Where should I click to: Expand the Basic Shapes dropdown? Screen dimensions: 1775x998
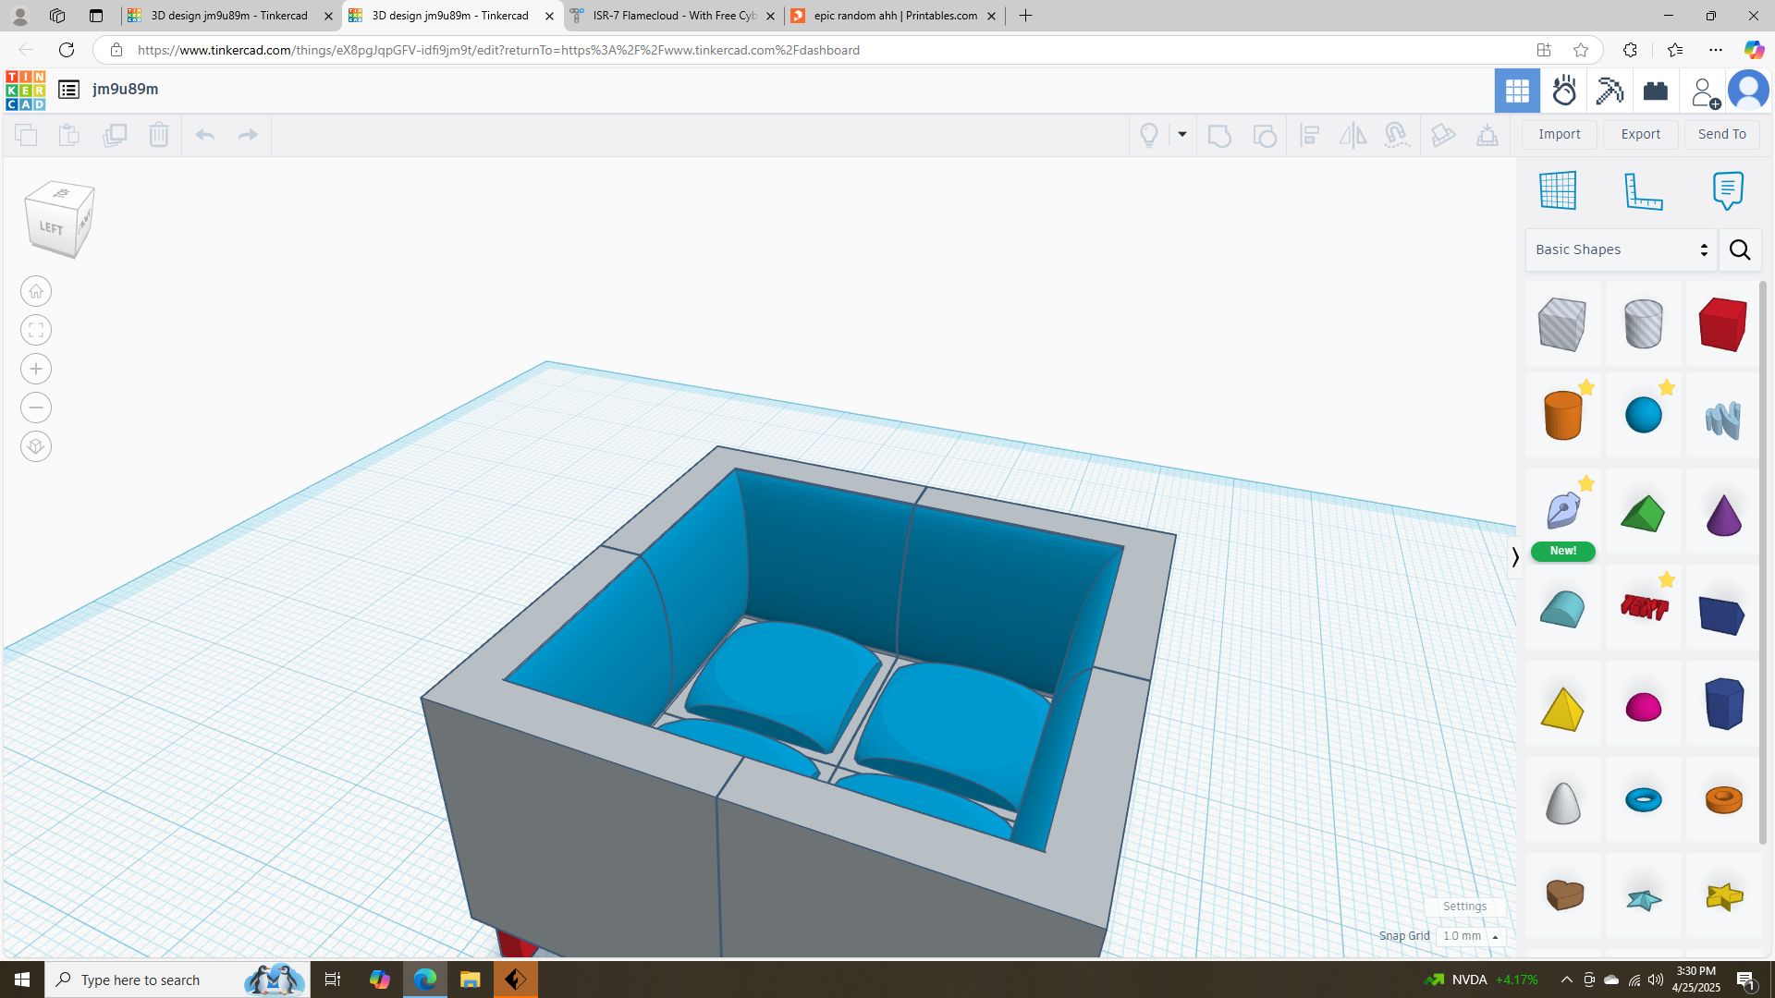pyautogui.click(x=1621, y=249)
